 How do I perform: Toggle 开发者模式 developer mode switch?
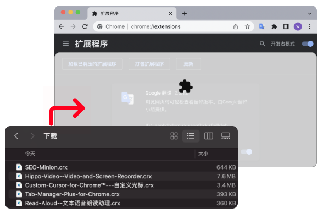pos(308,44)
